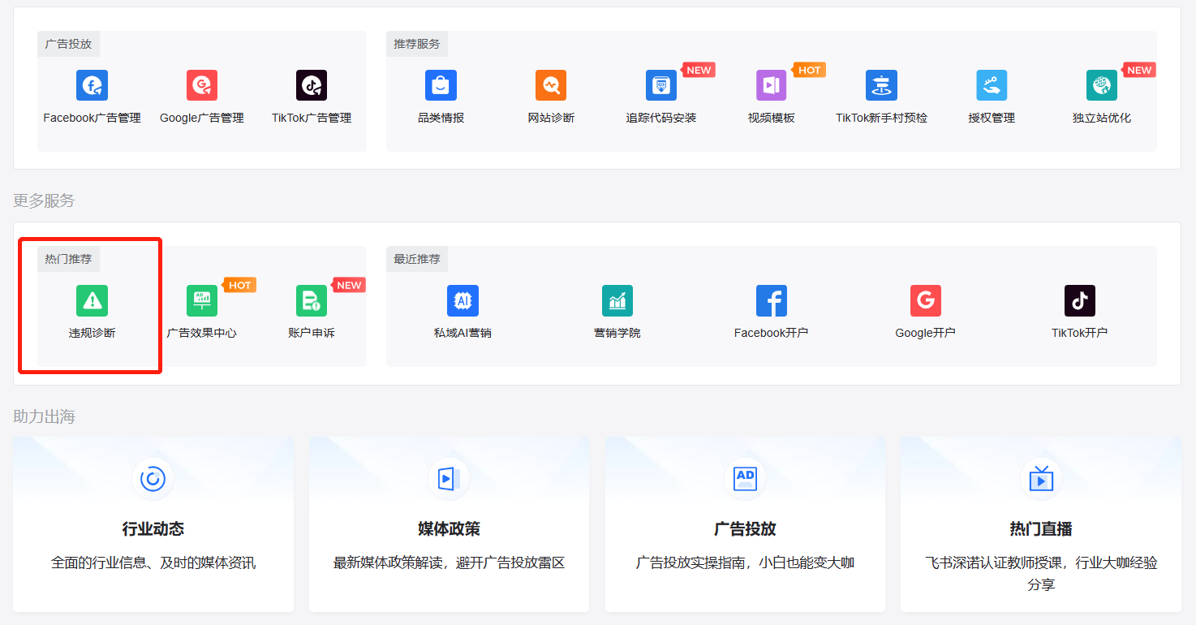Open 私域AI营销 icon

(462, 300)
